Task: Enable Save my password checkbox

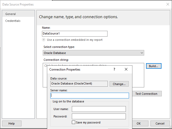Action: click(x=73, y=122)
